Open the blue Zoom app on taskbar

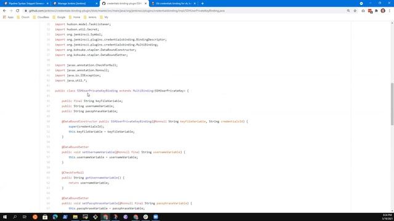(x=156, y=217)
